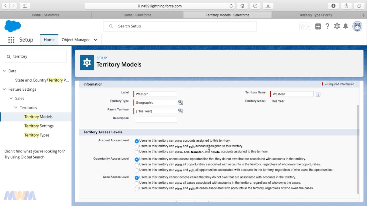Select cannot access cases radio
Image resolution: width=367 pixels, height=206 pixels.
coord(137,178)
